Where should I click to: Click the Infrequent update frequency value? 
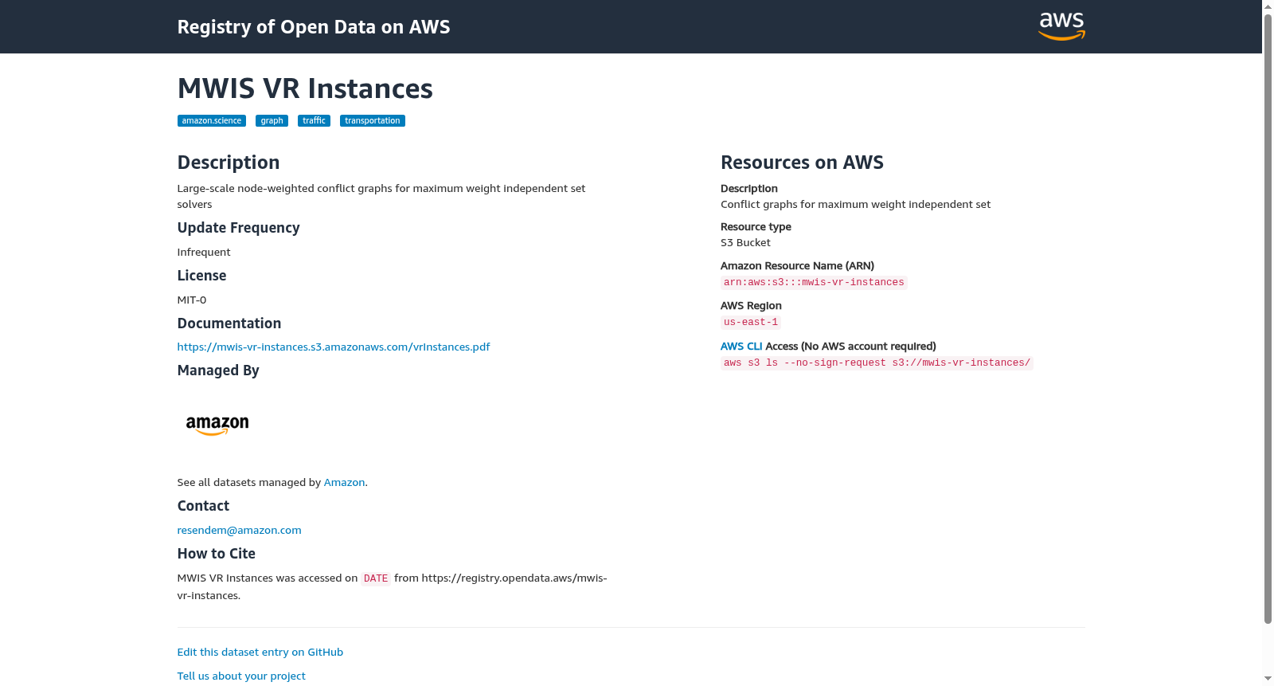point(204,253)
